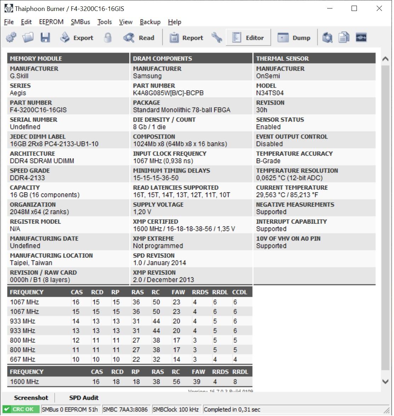Screen dimensions: 394x416
Task: Open the Editor view
Action: click(248, 37)
